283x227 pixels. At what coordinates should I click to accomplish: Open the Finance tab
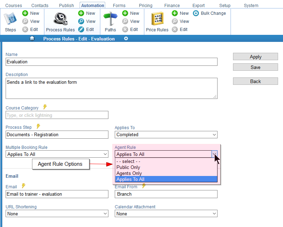click(172, 5)
